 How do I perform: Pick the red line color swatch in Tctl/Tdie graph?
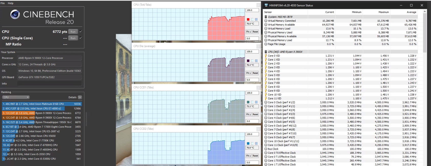[x=248, y=19]
